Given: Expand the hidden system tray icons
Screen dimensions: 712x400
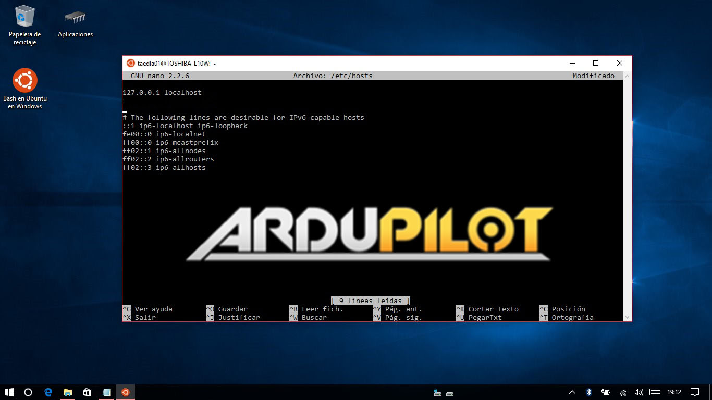Looking at the screenshot, I should point(572,392).
